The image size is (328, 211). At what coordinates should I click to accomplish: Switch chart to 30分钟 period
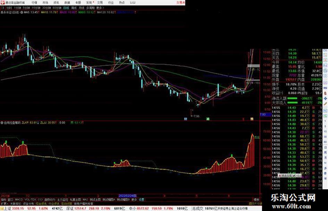47,8
